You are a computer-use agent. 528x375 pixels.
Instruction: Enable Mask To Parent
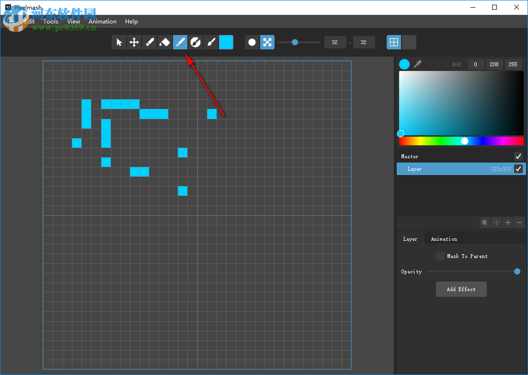click(440, 256)
